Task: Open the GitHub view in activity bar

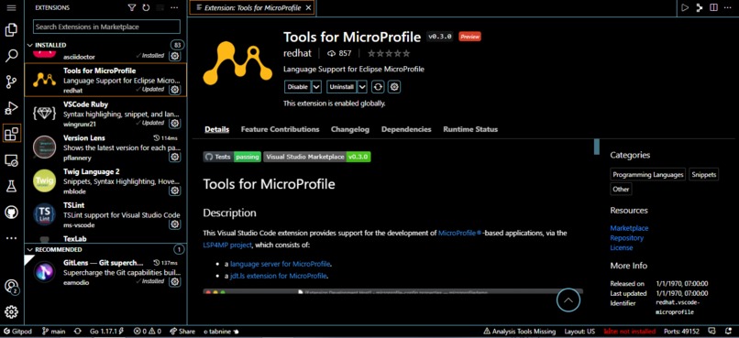Action: click(x=11, y=212)
